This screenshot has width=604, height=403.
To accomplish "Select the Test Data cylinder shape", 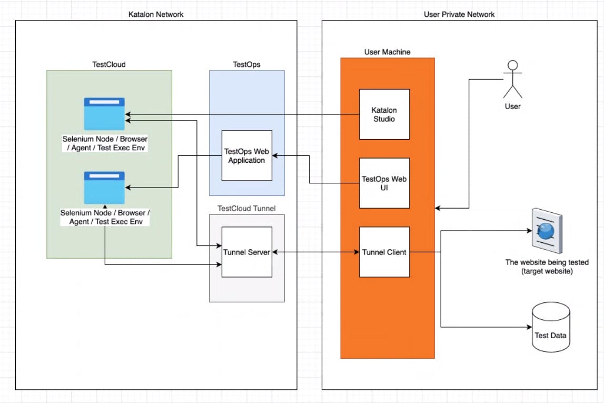I will (550, 327).
